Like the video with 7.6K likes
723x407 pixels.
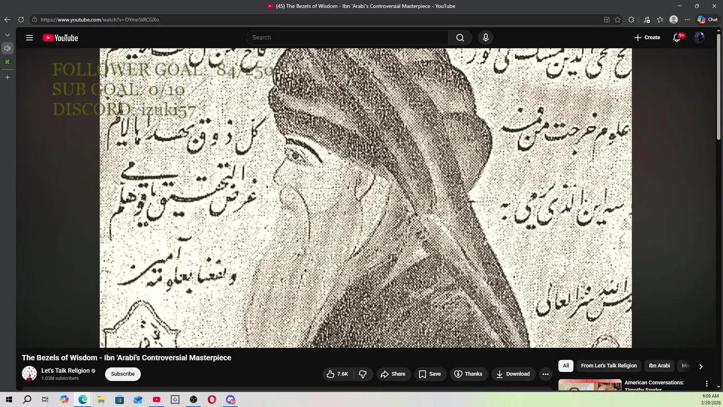click(x=337, y=374)
